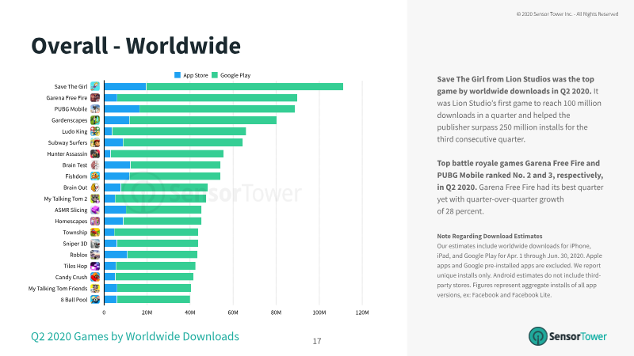Click the Save The Girl game icon
The height and width of the screenshot is (356, 634).
(x=95, y=86)
